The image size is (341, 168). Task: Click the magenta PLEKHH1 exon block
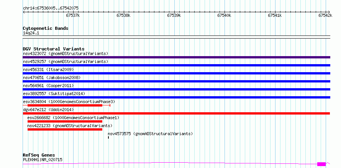point(321,164)
